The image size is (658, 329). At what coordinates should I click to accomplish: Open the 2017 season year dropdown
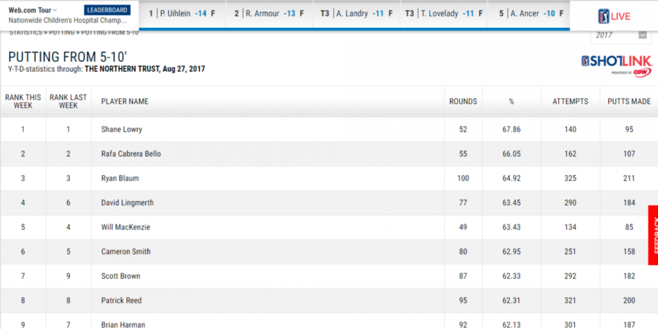point(621,35)
